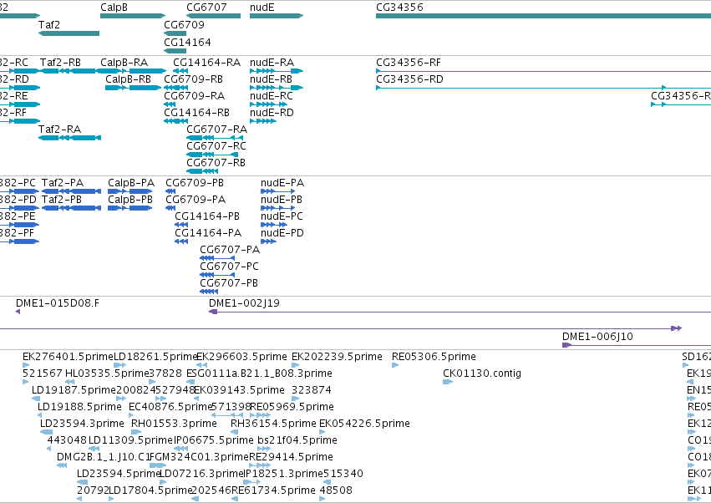Screen dimensions: 711x503
Task: Select protein CG6709-PA
Action: click(196, 200)
